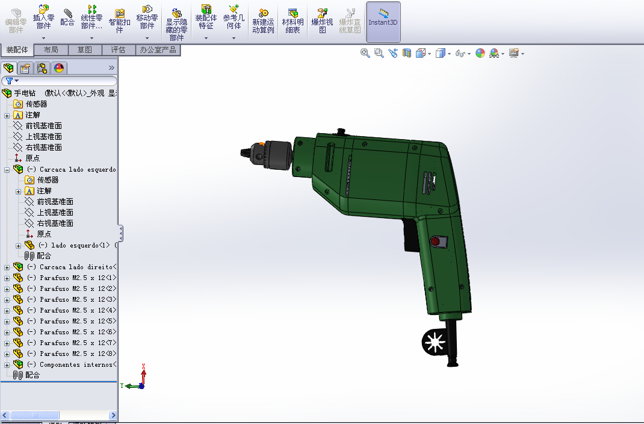
Task: Click the Zoom to Fit magnifier icon
Action: click(365, 53)
